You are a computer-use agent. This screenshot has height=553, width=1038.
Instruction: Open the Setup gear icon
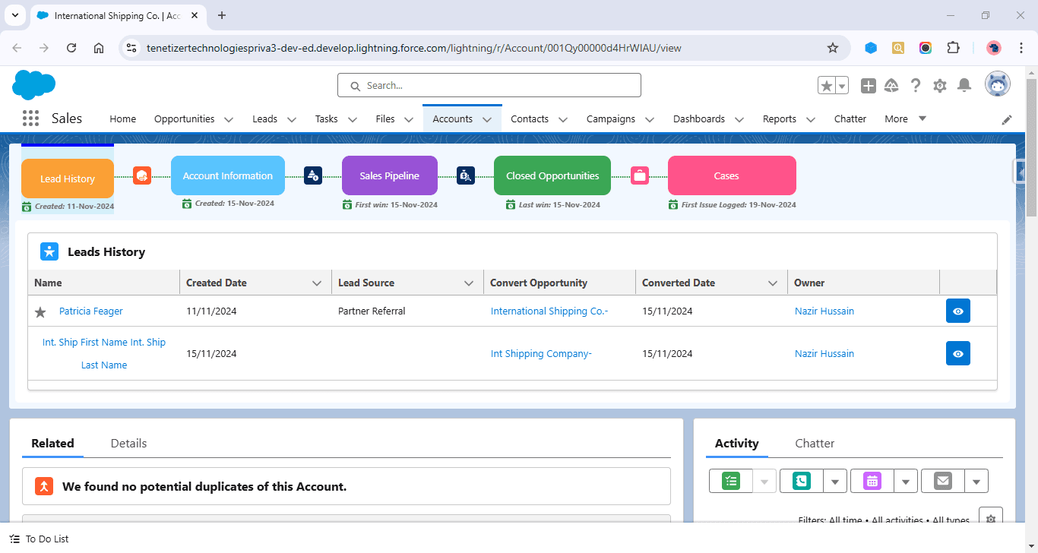[x=940, y=86]
